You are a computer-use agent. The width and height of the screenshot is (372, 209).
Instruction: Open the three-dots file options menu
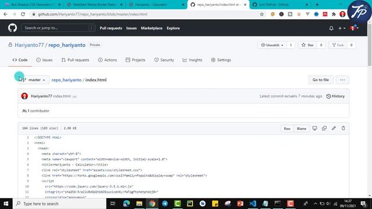coord(342,80)
